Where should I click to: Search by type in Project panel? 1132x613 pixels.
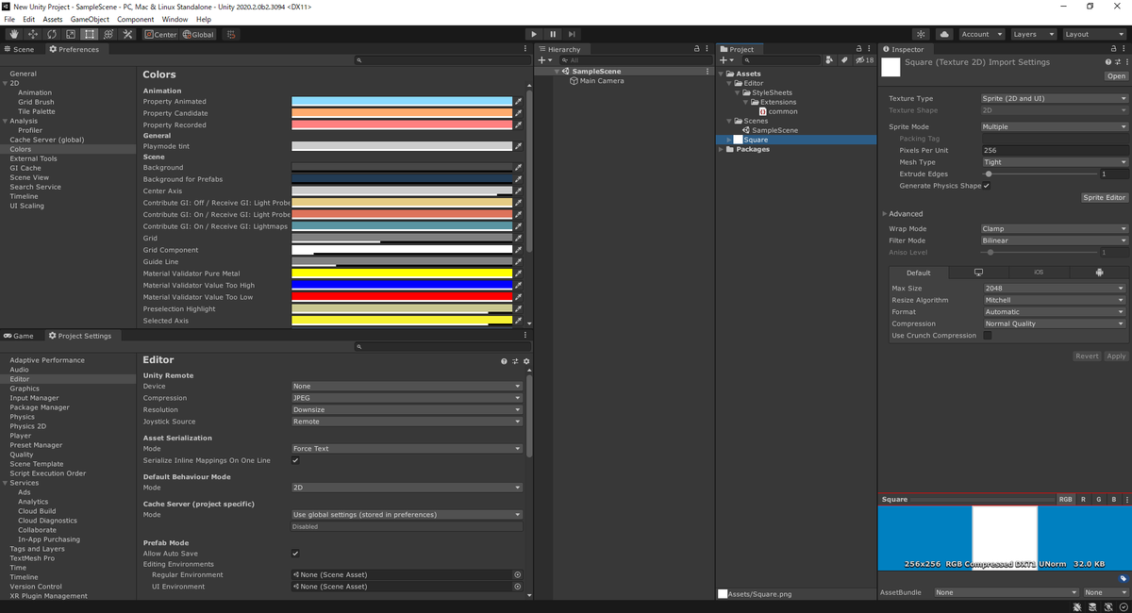point(829,59)
